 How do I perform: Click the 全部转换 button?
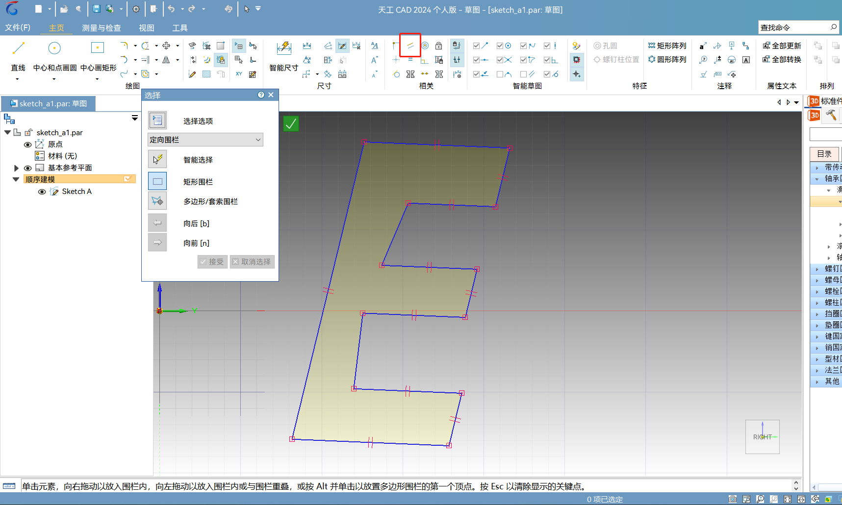[x=782, y=59]
